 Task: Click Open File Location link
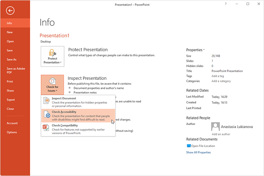pos(203,146)
